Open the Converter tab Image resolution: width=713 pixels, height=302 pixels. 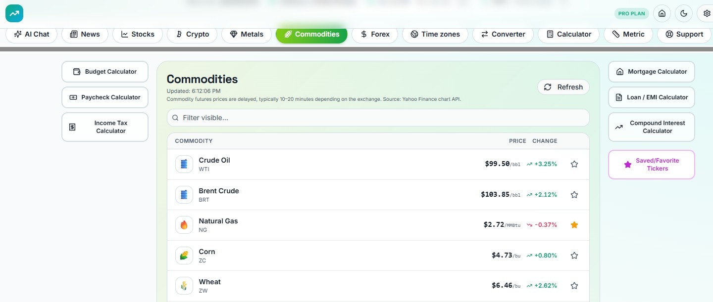click(503, 34)
